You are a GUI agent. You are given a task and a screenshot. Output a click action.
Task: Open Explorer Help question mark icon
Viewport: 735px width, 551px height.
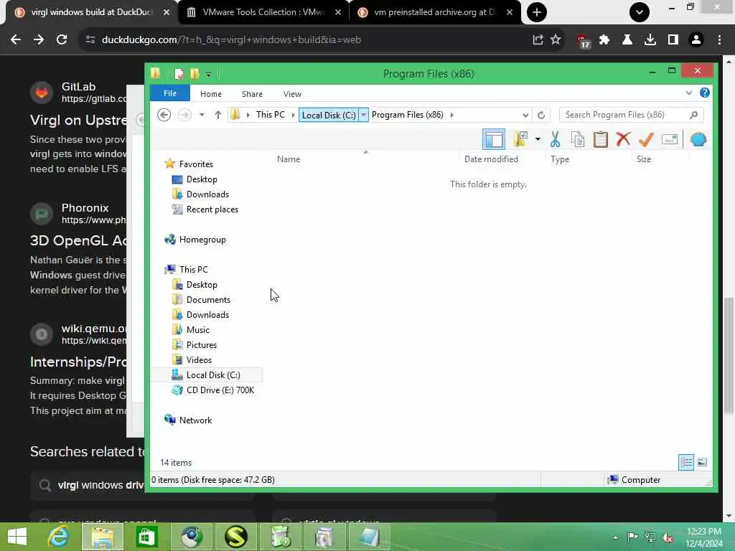click(705, 93)
